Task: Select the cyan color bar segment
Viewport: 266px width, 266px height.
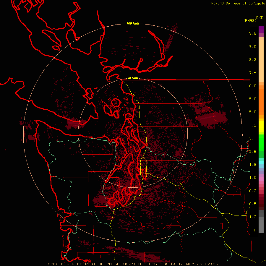Action: coord(261,162)
